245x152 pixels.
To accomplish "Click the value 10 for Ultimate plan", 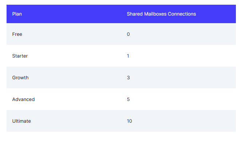I will click(x=129, y=121).
